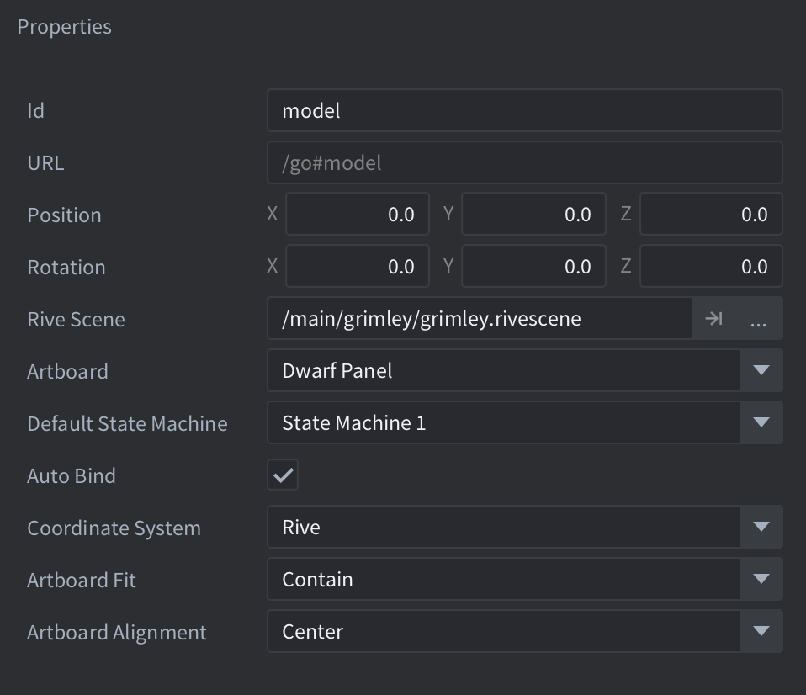The height and width of the screenshot is (695, 806).
Task: Click the Dwarf Panel artboard selection box
Action: (x=503, y=371)
